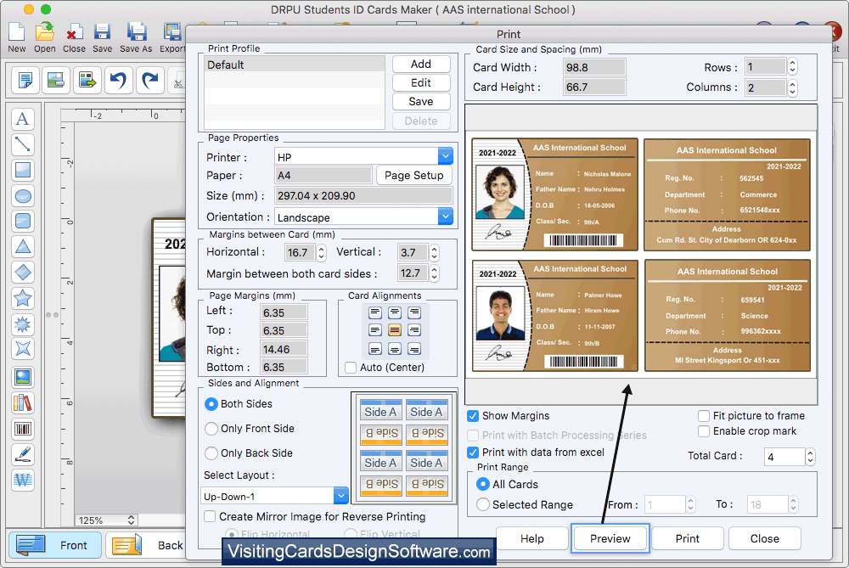
Task: Switch to the Back card tab
Action: click(145, 545)
